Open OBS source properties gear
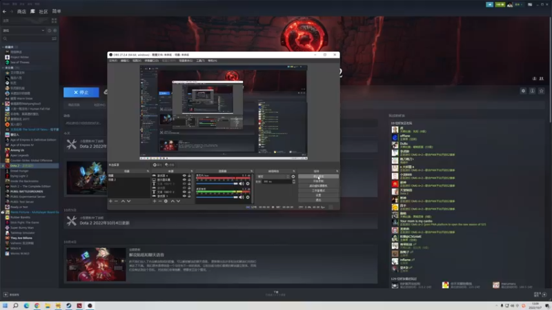The height and width of the screenshot is (310, 552). click(166, 201)
